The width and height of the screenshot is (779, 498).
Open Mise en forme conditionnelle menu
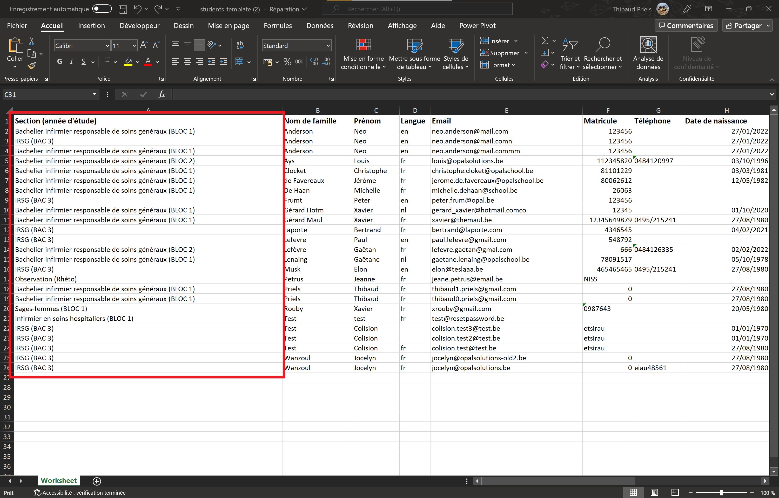(x=364, y=53)
